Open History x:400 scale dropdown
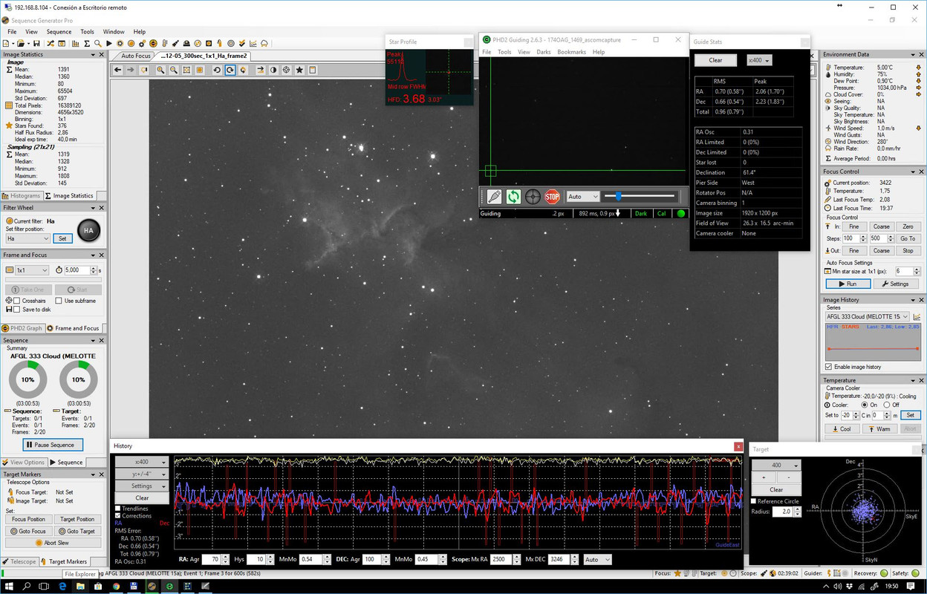The height and width of the screenshot is (594, 927). [142, 462]
